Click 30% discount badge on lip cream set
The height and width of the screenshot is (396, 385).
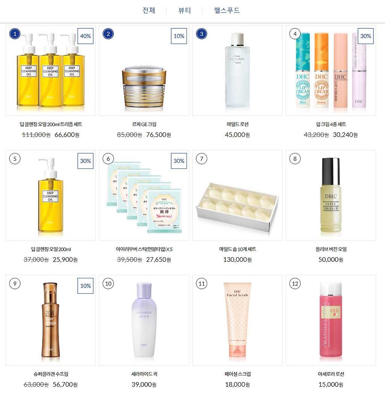tap(366, 36)
